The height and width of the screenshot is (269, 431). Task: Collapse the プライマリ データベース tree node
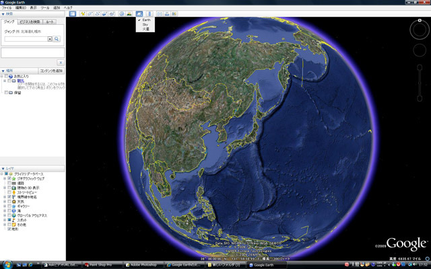(x=1, y=174)
